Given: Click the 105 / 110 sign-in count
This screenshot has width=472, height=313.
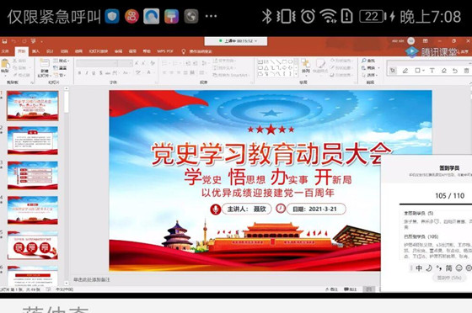Looking at the screenshot, I should [x=450, y=196].
